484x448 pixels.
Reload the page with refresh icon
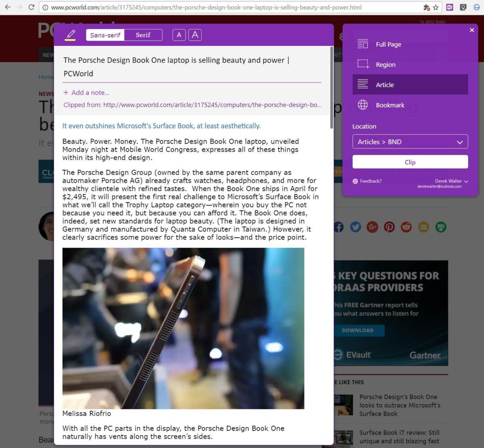31,7
